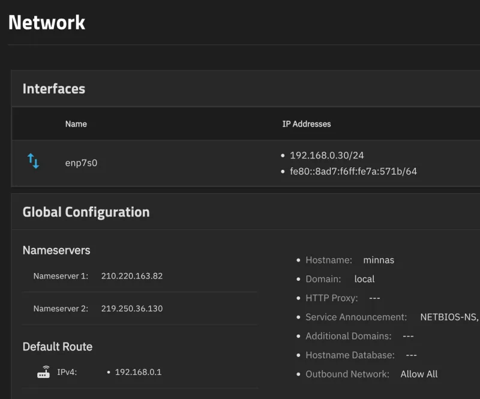The height and width of the screenshot is (399, 480).
Task: Click the Hostname Database entry
Action: pyautogui.click(x=361, y=355)
